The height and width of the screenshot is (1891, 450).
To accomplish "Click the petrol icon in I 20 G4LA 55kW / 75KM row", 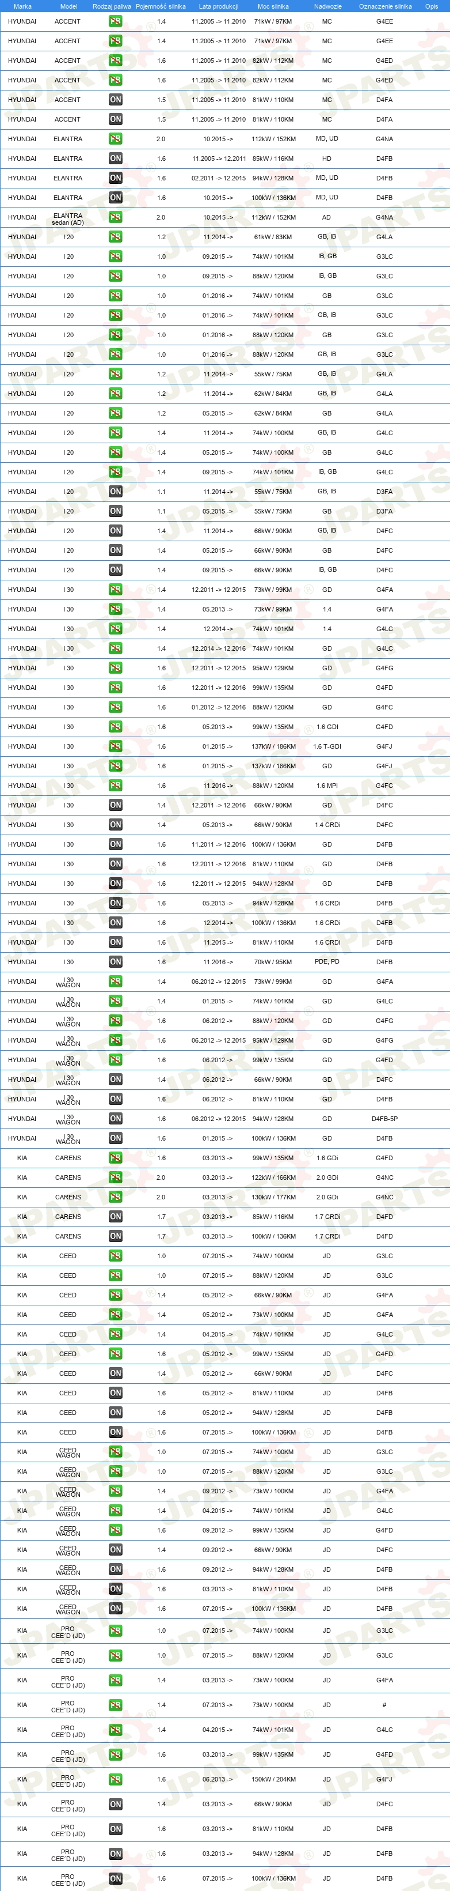I will [x=115, y=375].
